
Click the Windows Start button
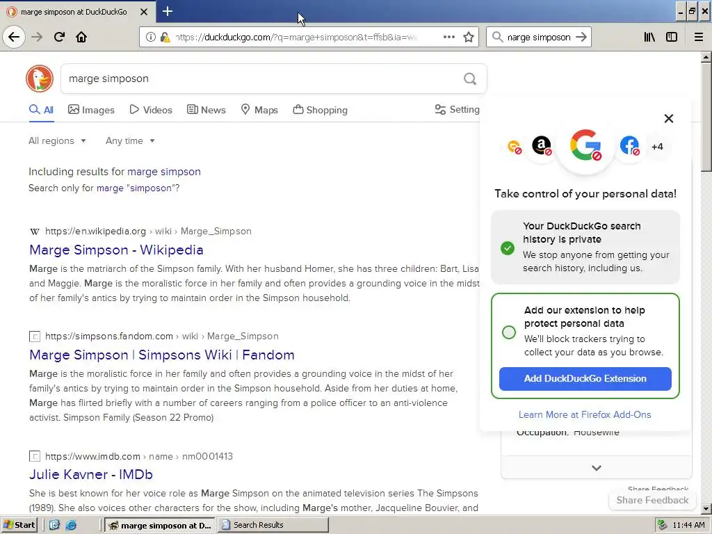click(19, 525)
